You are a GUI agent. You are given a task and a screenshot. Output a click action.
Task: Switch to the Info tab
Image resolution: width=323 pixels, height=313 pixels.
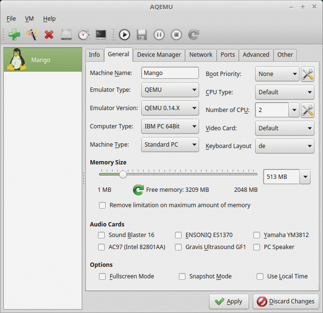(x=94, y=55)
